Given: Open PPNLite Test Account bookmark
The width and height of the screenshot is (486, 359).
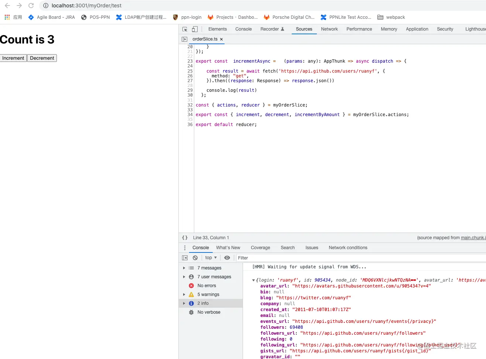Looking at the screenshot, I should (346, 17).
